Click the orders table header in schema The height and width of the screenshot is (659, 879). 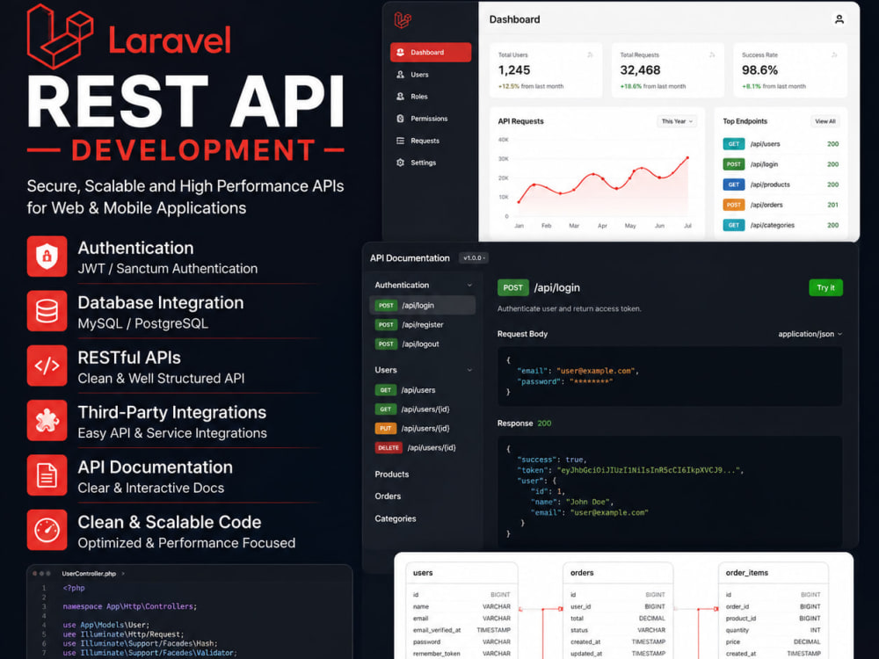(x=618, y=573)
